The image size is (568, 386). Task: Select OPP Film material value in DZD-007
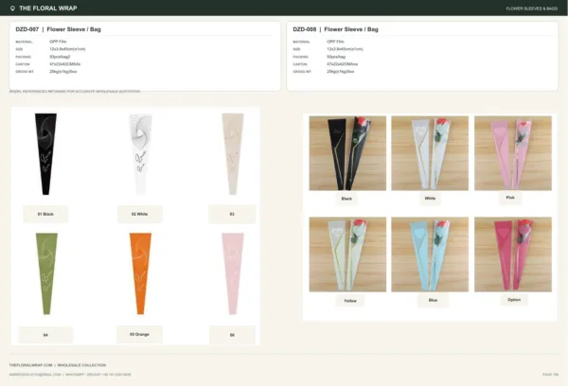(58, 42)
